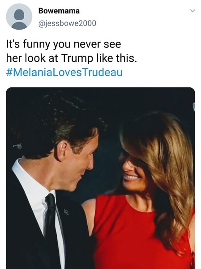
Task: Click the word "funny" in the tweet body
Action: tap(37, 45)
